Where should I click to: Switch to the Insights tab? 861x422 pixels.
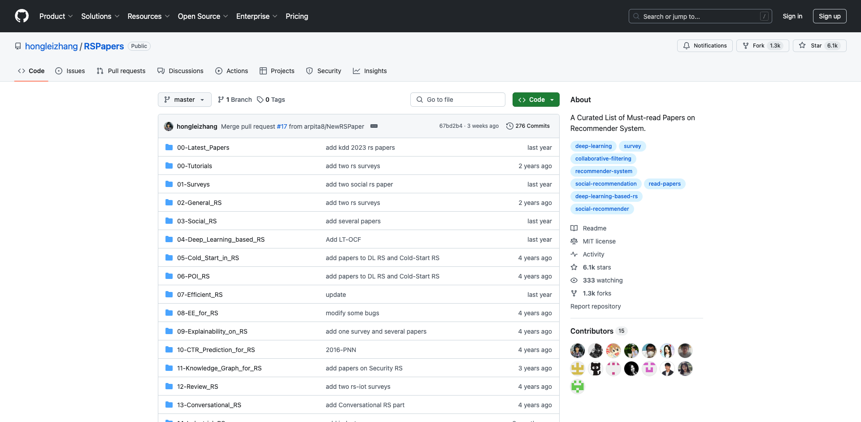370,71
